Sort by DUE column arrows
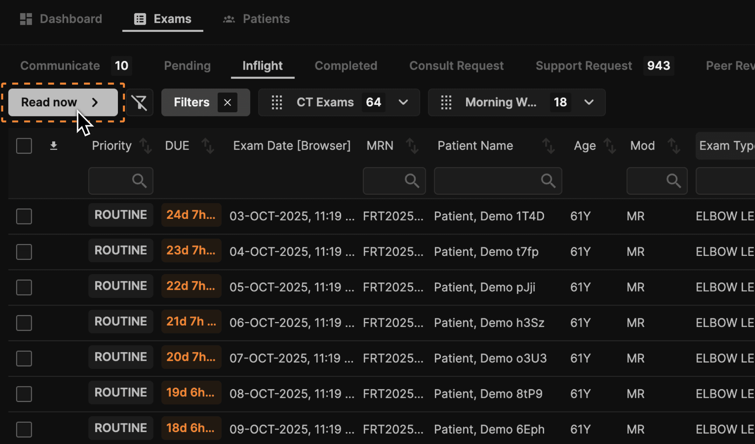This screenshot has height=444, width=755. coord(208,146)
